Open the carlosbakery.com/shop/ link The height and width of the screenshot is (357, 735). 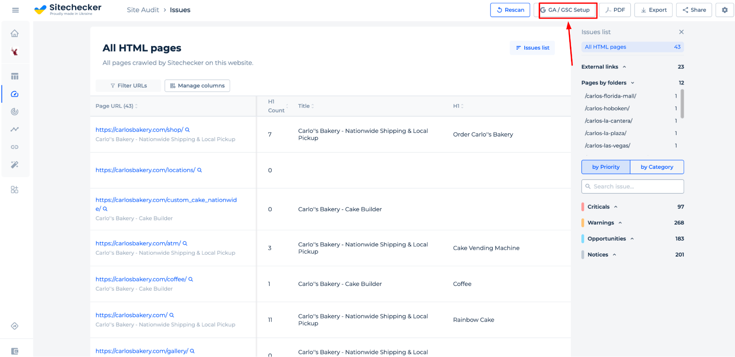pyautogui.click(x=139, y=130)
